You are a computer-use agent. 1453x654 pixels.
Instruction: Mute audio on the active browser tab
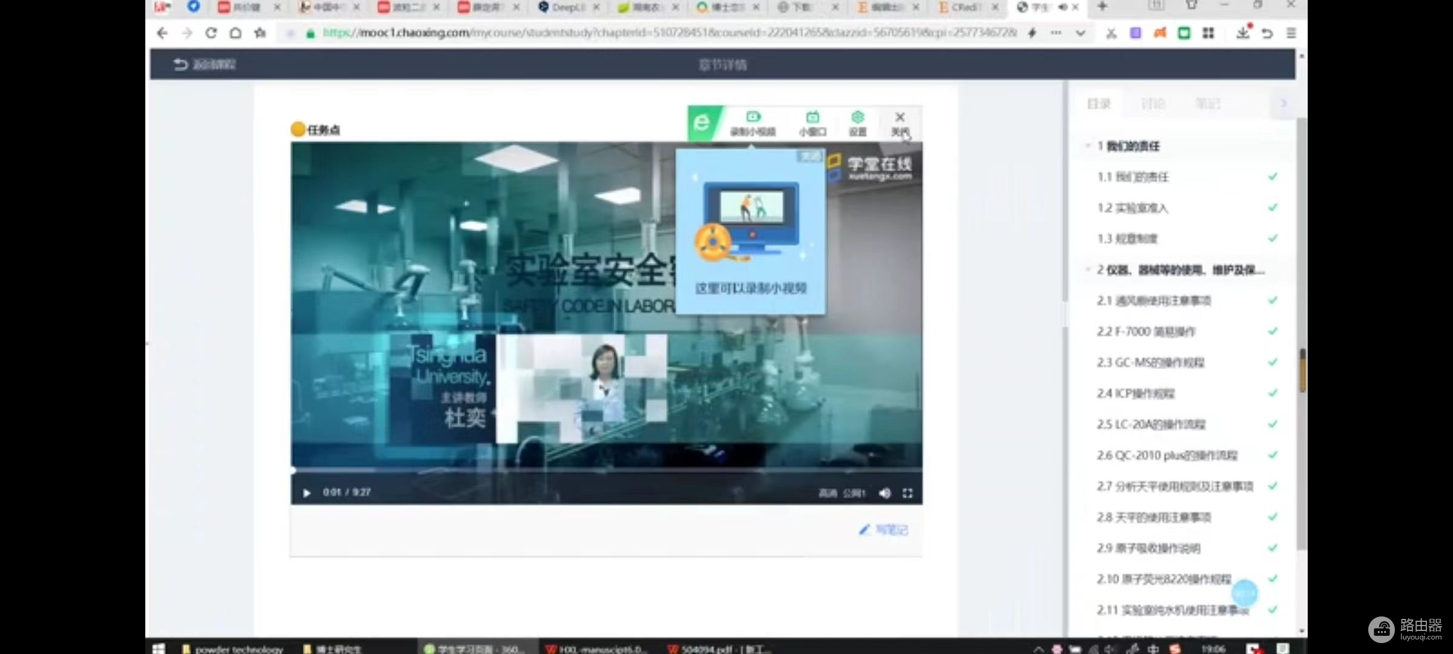click(x=1063, y=7)
